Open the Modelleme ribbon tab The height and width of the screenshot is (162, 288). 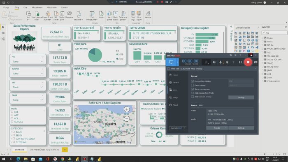[x=37, y=7]
